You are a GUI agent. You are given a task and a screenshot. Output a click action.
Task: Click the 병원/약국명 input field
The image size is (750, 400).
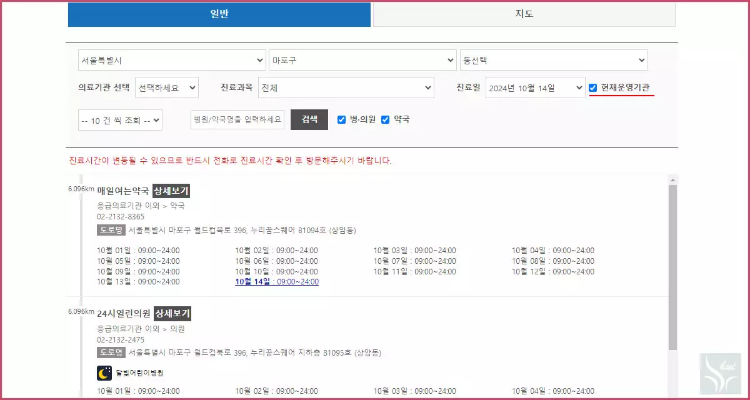click(x=237, y=119)
